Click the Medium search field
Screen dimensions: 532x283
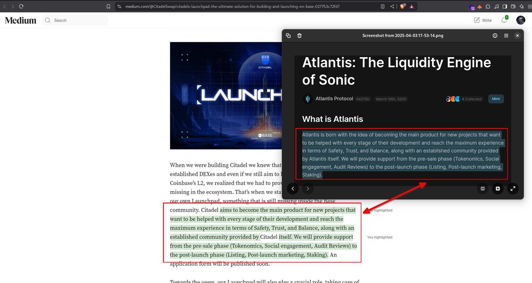pos(74,20)
